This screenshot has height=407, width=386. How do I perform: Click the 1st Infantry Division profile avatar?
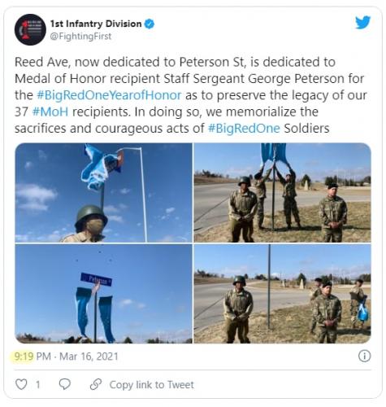point(30,29)
